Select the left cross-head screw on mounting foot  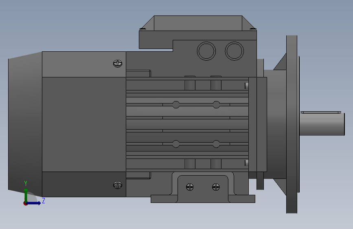point(190,187)
